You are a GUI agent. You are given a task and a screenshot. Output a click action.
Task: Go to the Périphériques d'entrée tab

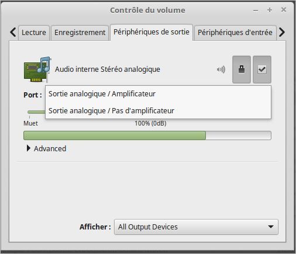(x=235, y=33)
